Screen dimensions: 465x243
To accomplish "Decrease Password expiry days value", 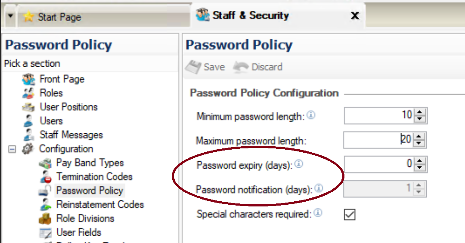I will (420, 167).
